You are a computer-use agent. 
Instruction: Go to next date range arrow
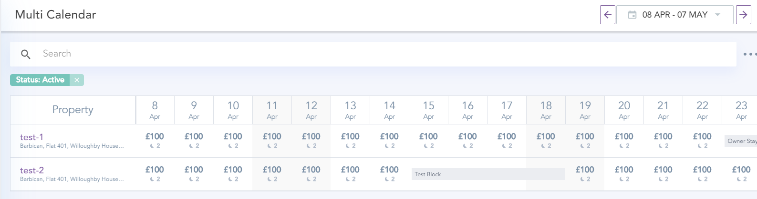(x=743, y=15)
